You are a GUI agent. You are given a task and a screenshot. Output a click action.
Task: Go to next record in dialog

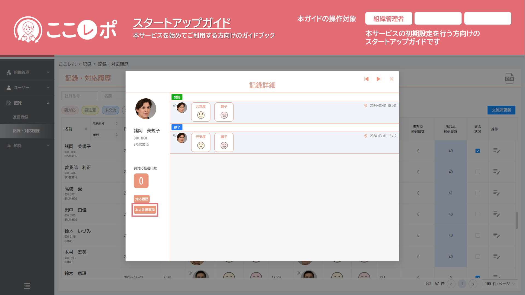tap(379, 79)
